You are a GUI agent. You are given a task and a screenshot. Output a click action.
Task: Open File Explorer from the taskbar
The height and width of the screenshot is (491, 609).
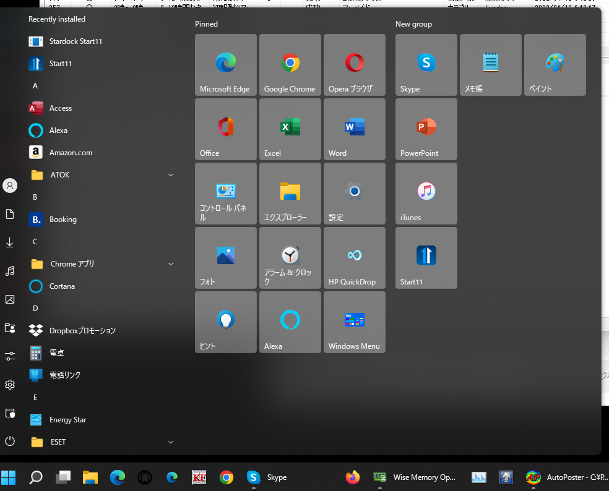[x=90, y=477]
